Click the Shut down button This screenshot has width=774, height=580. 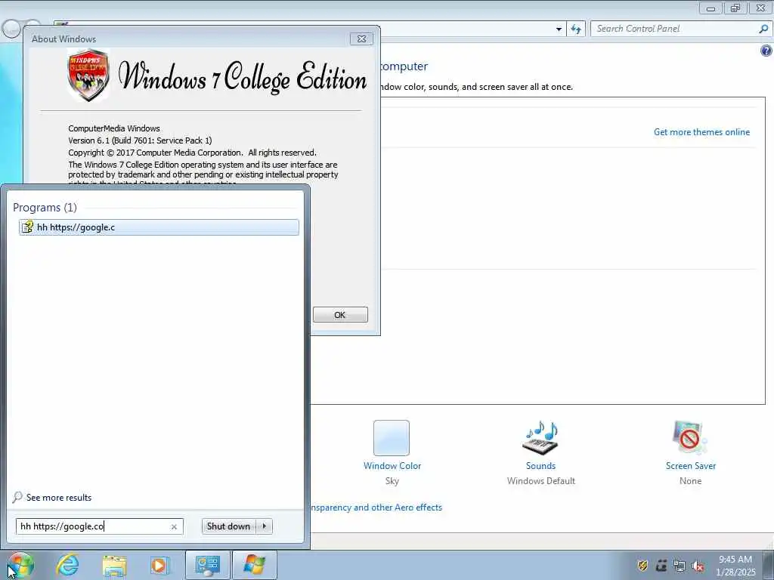click(x=228, y=526)
